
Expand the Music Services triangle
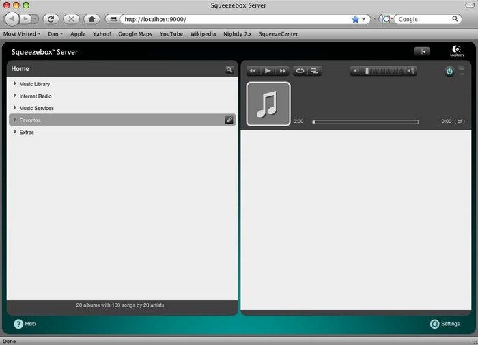coord(15,107)
